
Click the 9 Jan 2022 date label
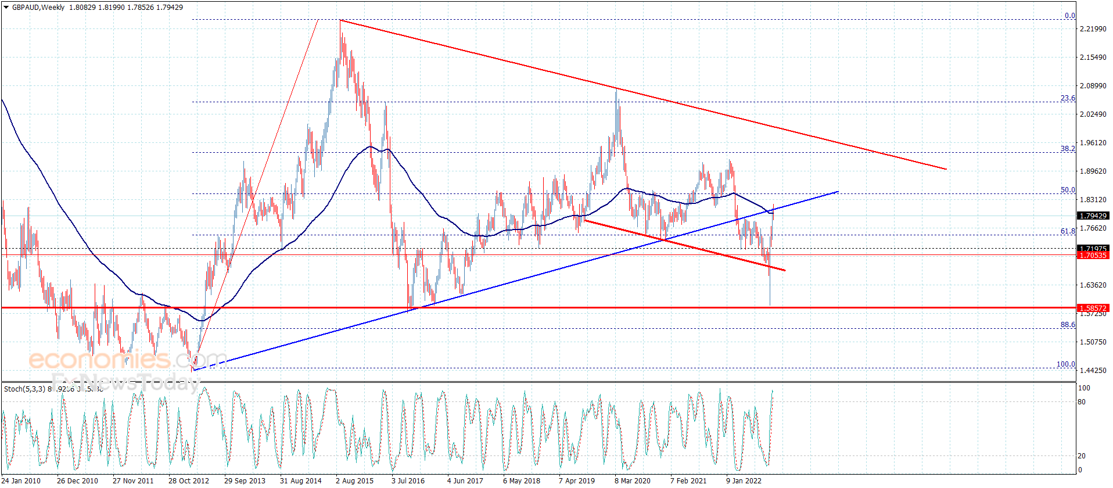pyautogui.click(x=744, y=480)
